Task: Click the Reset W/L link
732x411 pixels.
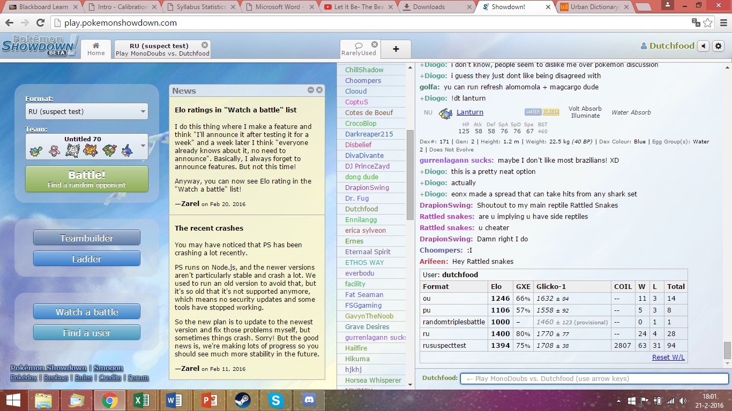Action: (668, 357)
